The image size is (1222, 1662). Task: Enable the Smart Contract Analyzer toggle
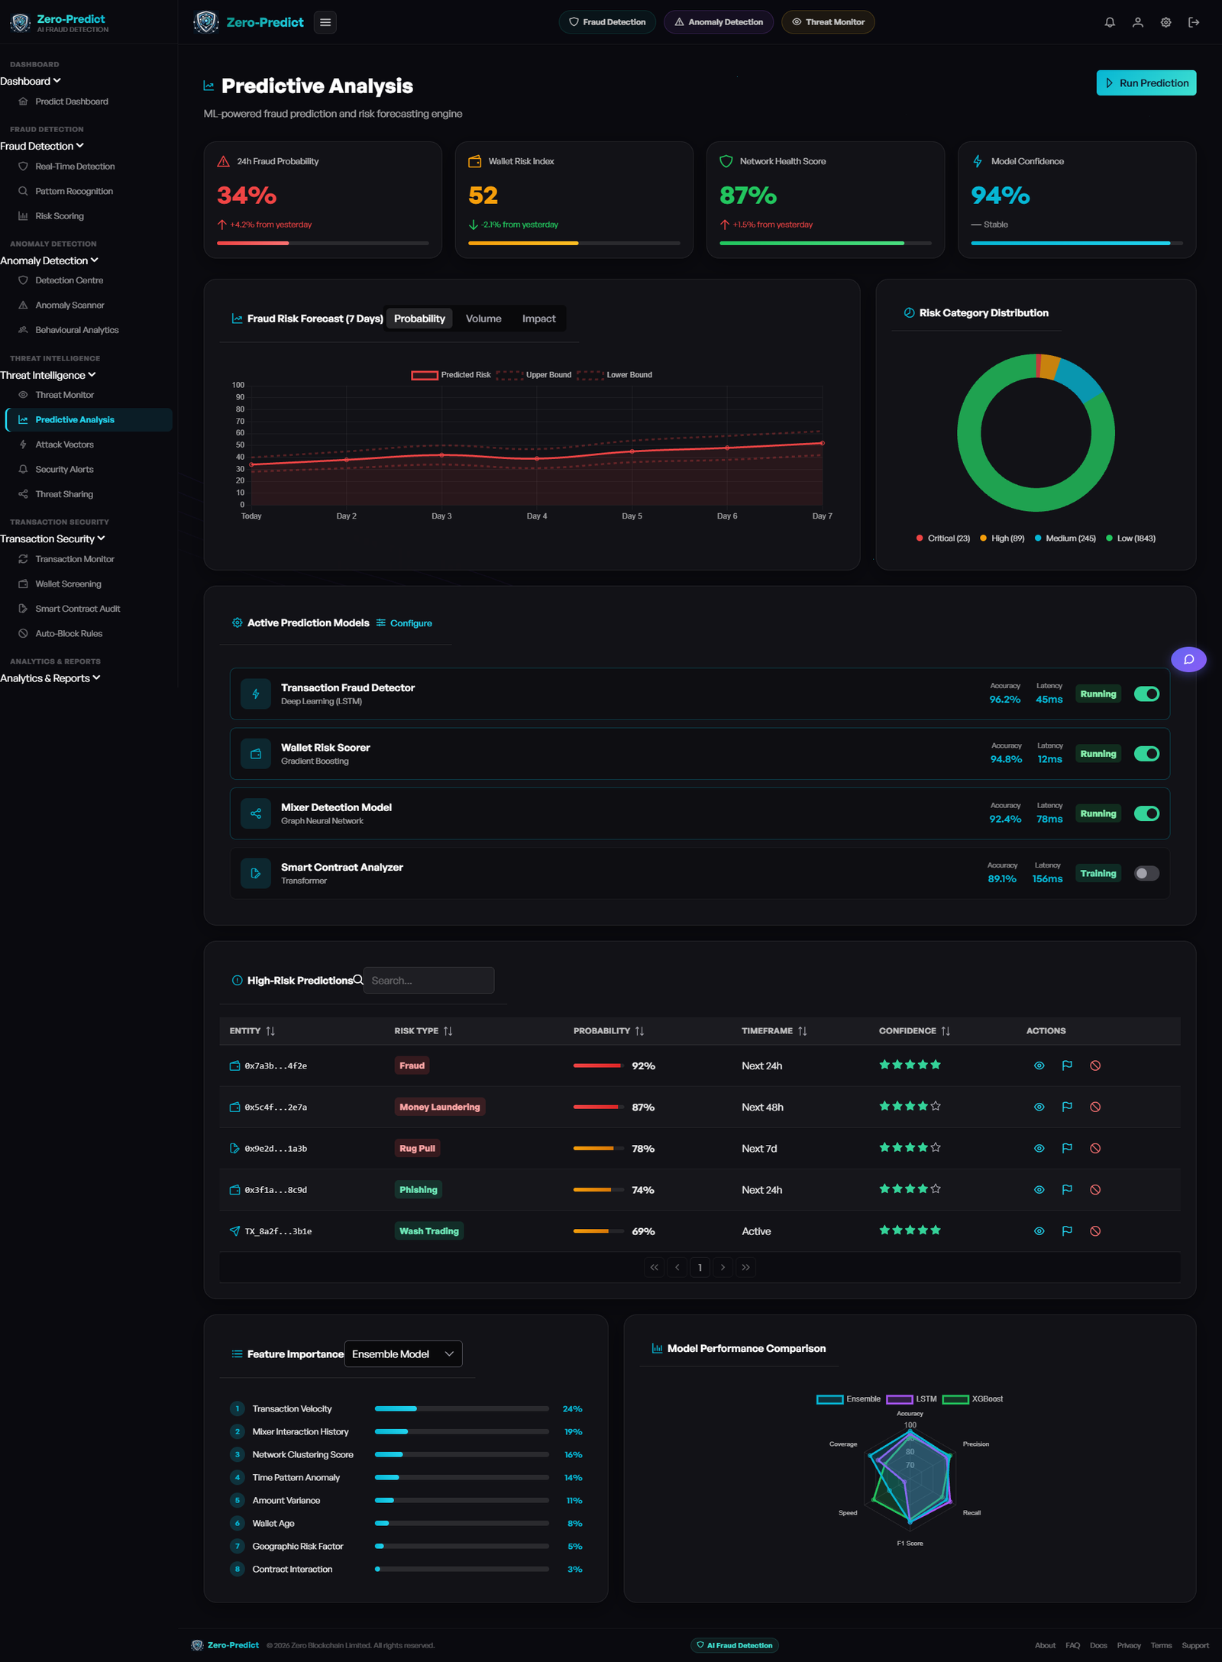[x=1146, y=873]
